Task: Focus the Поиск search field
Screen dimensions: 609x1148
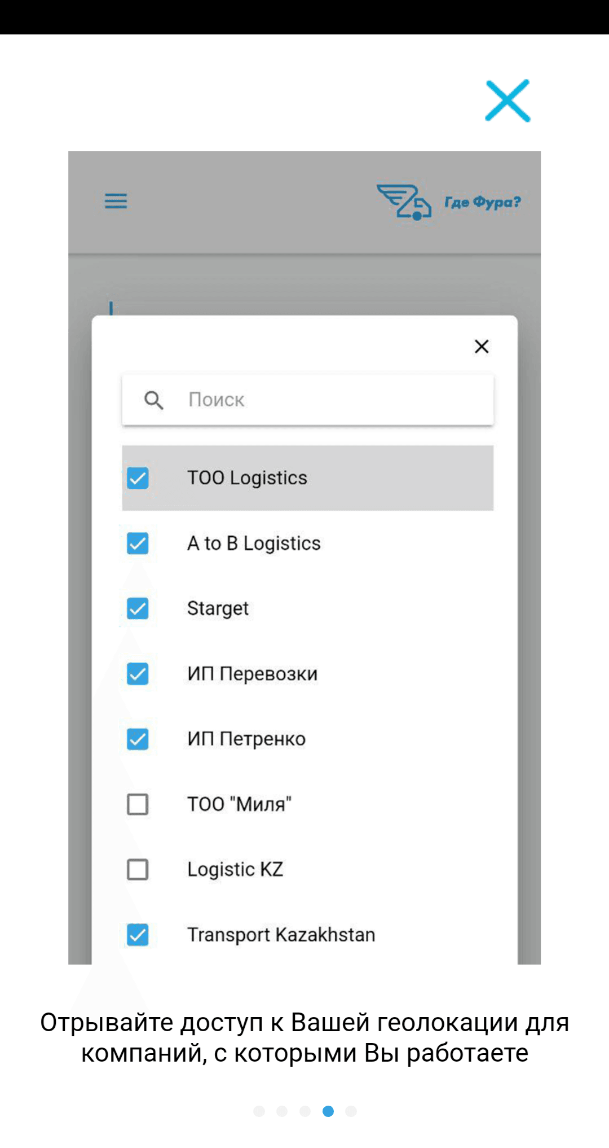Action: (308, 400)
